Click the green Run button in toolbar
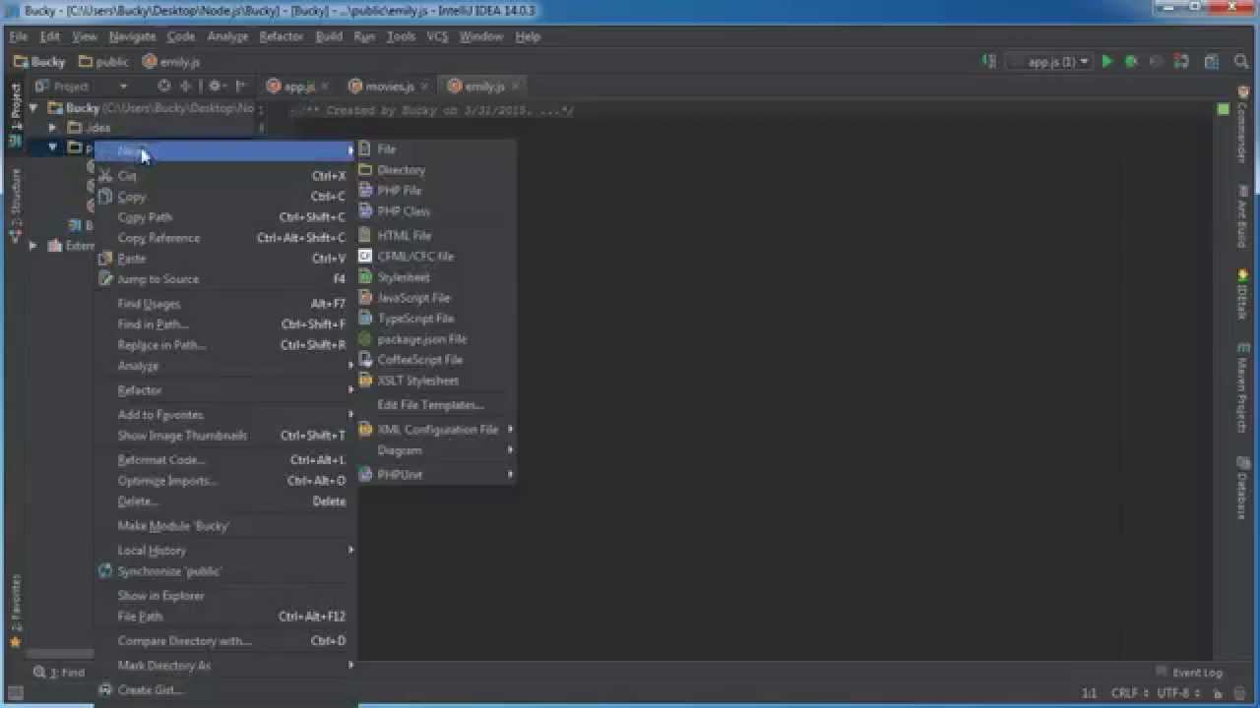The image size is (1260, 708). [1107, 61]
